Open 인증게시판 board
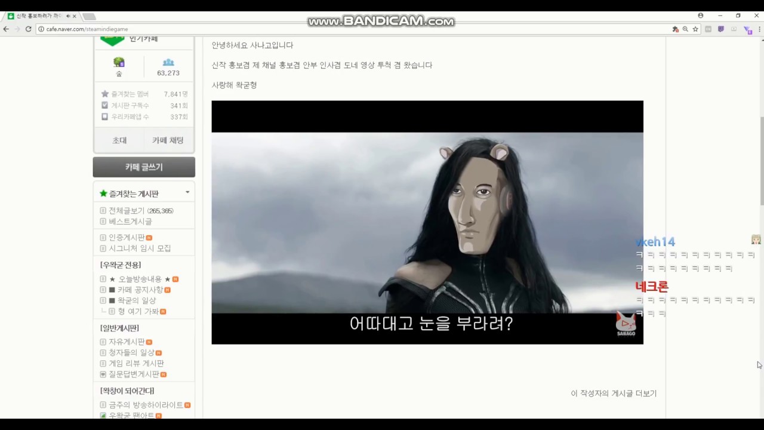Image resolution: width=764 pixels, height=430 pixels. [x=127, y=238]
